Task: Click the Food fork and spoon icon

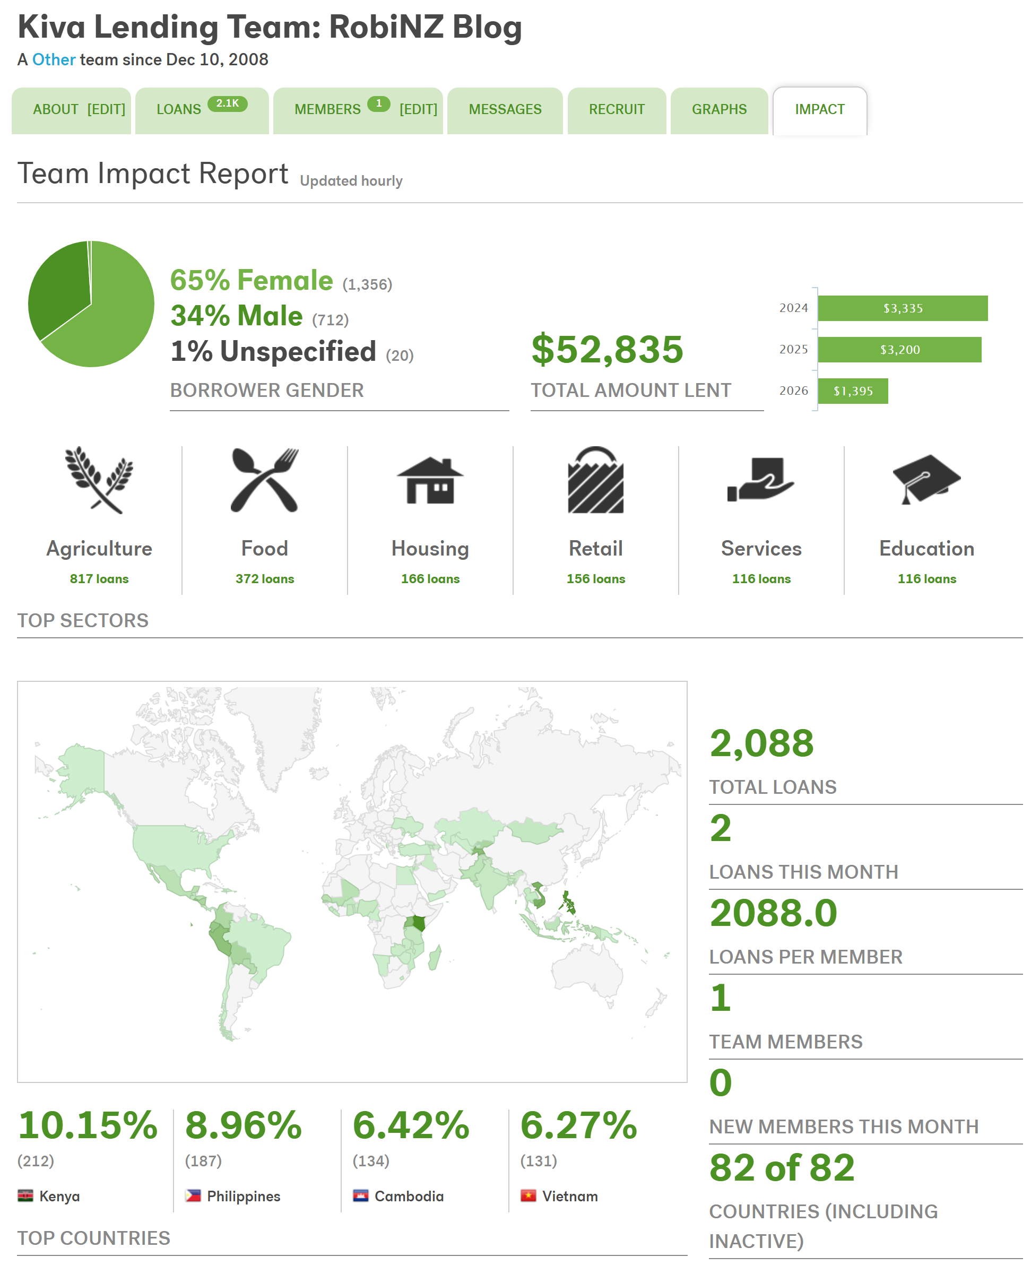Action: pos(264,480)
